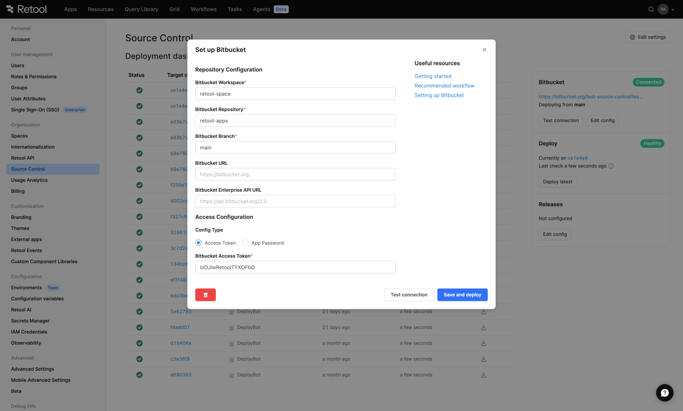This screenshot has height=411, width=683.
Task: Click the Bitbucket Enterprise API URL field
Action: 295,202
